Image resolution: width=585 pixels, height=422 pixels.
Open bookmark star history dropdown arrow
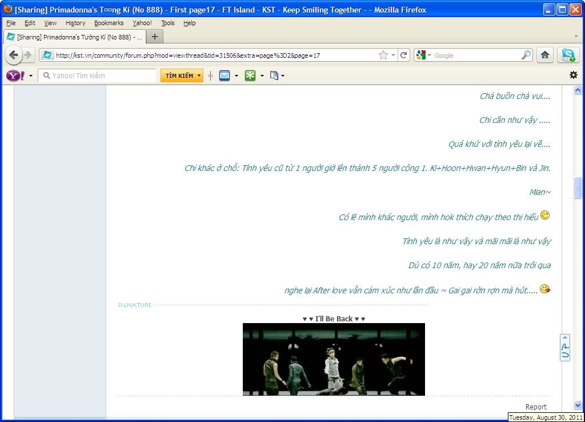pos(393,55)
